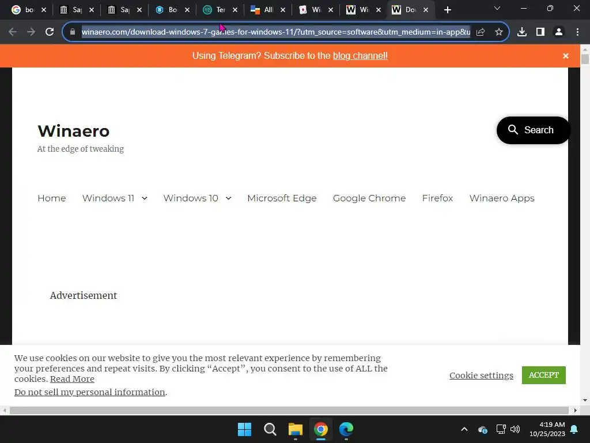Toggle the Chrome side panel icon

click(540, 32)
